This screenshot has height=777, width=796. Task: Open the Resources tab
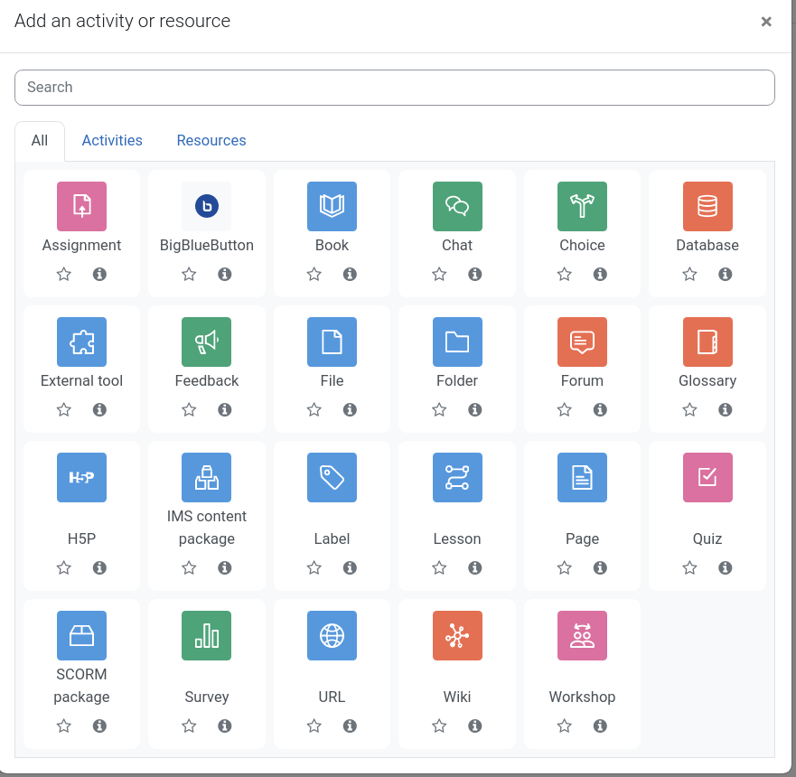tap(211, 141)
